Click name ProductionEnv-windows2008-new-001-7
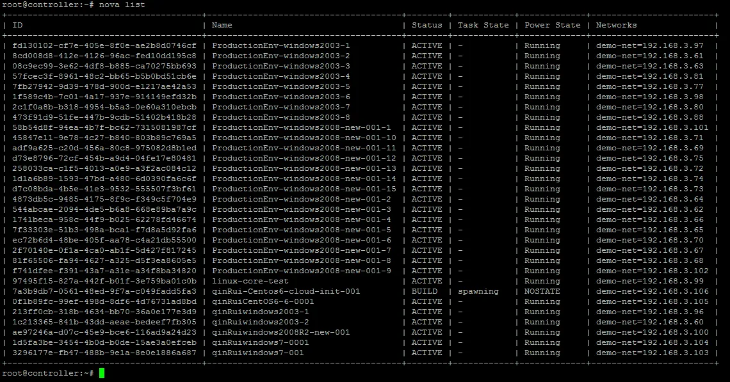The width and height of the screenshot is (730, 382). (x=301, y=250)
